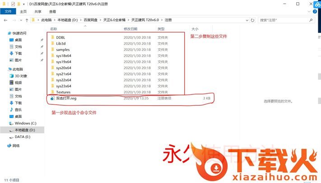Go up one folder level
The width and height of the screenshot is (321, 183).
pyautogui.click(x=27, y=20)
